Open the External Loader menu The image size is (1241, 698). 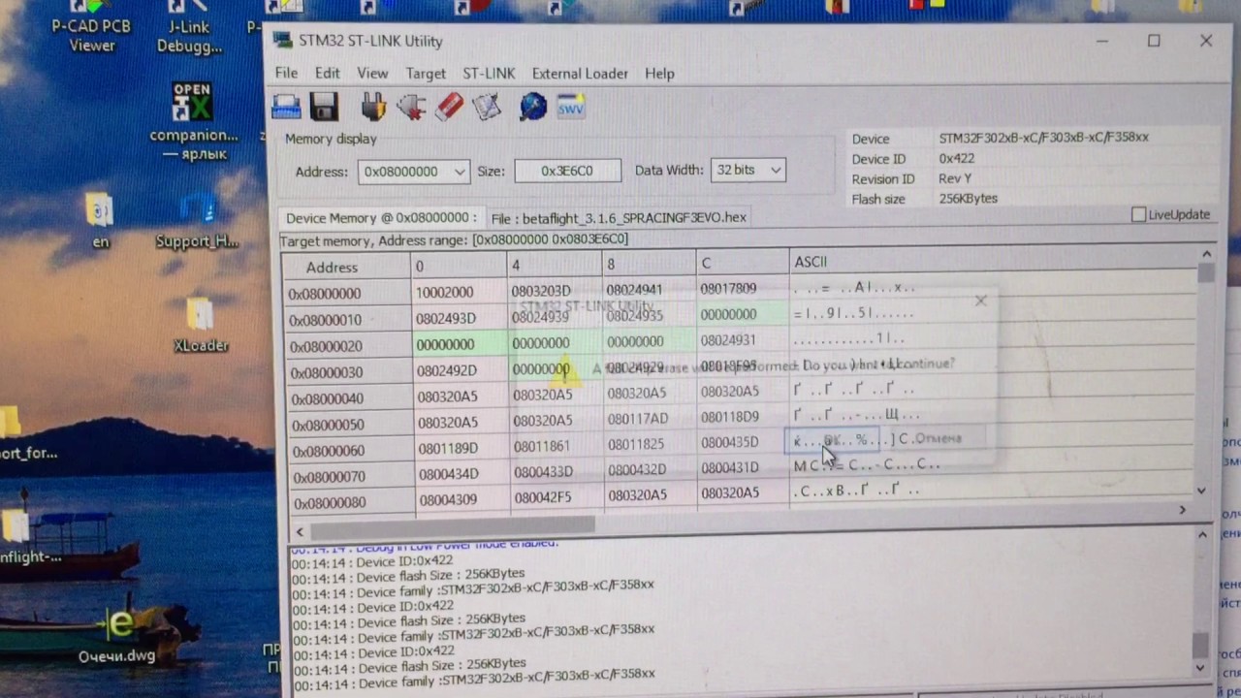click(x=580, y=74)
